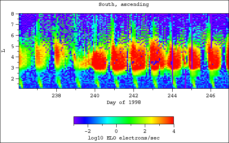Click the x-axis tick label 244
Viewport: 229px width, 143px height.
point(172,96)
